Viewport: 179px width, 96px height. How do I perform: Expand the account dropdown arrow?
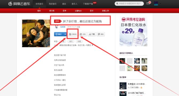(x=160, y=4)
